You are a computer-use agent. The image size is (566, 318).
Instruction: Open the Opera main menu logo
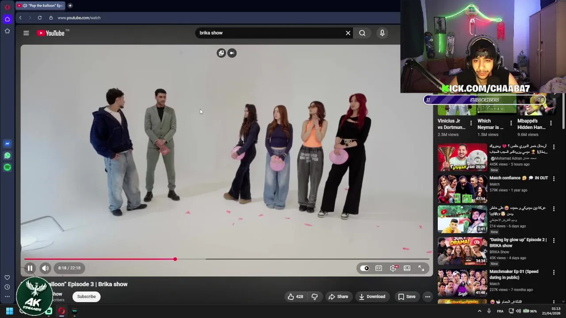click(x=7, y=7)
